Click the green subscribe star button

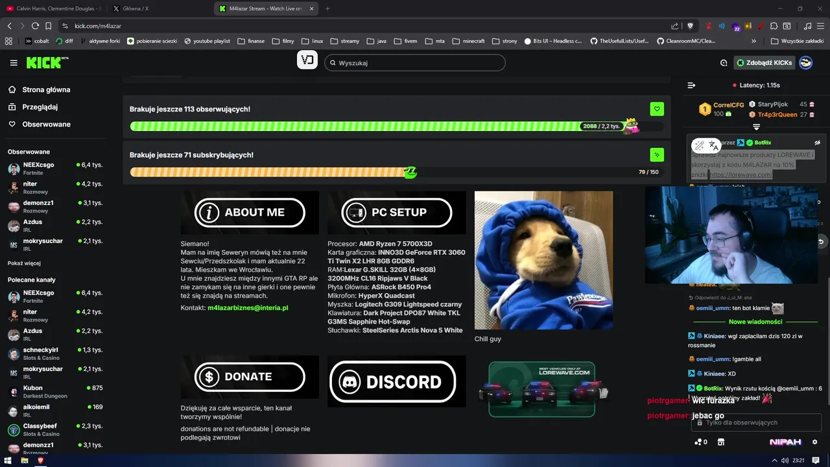coord(657,155)
